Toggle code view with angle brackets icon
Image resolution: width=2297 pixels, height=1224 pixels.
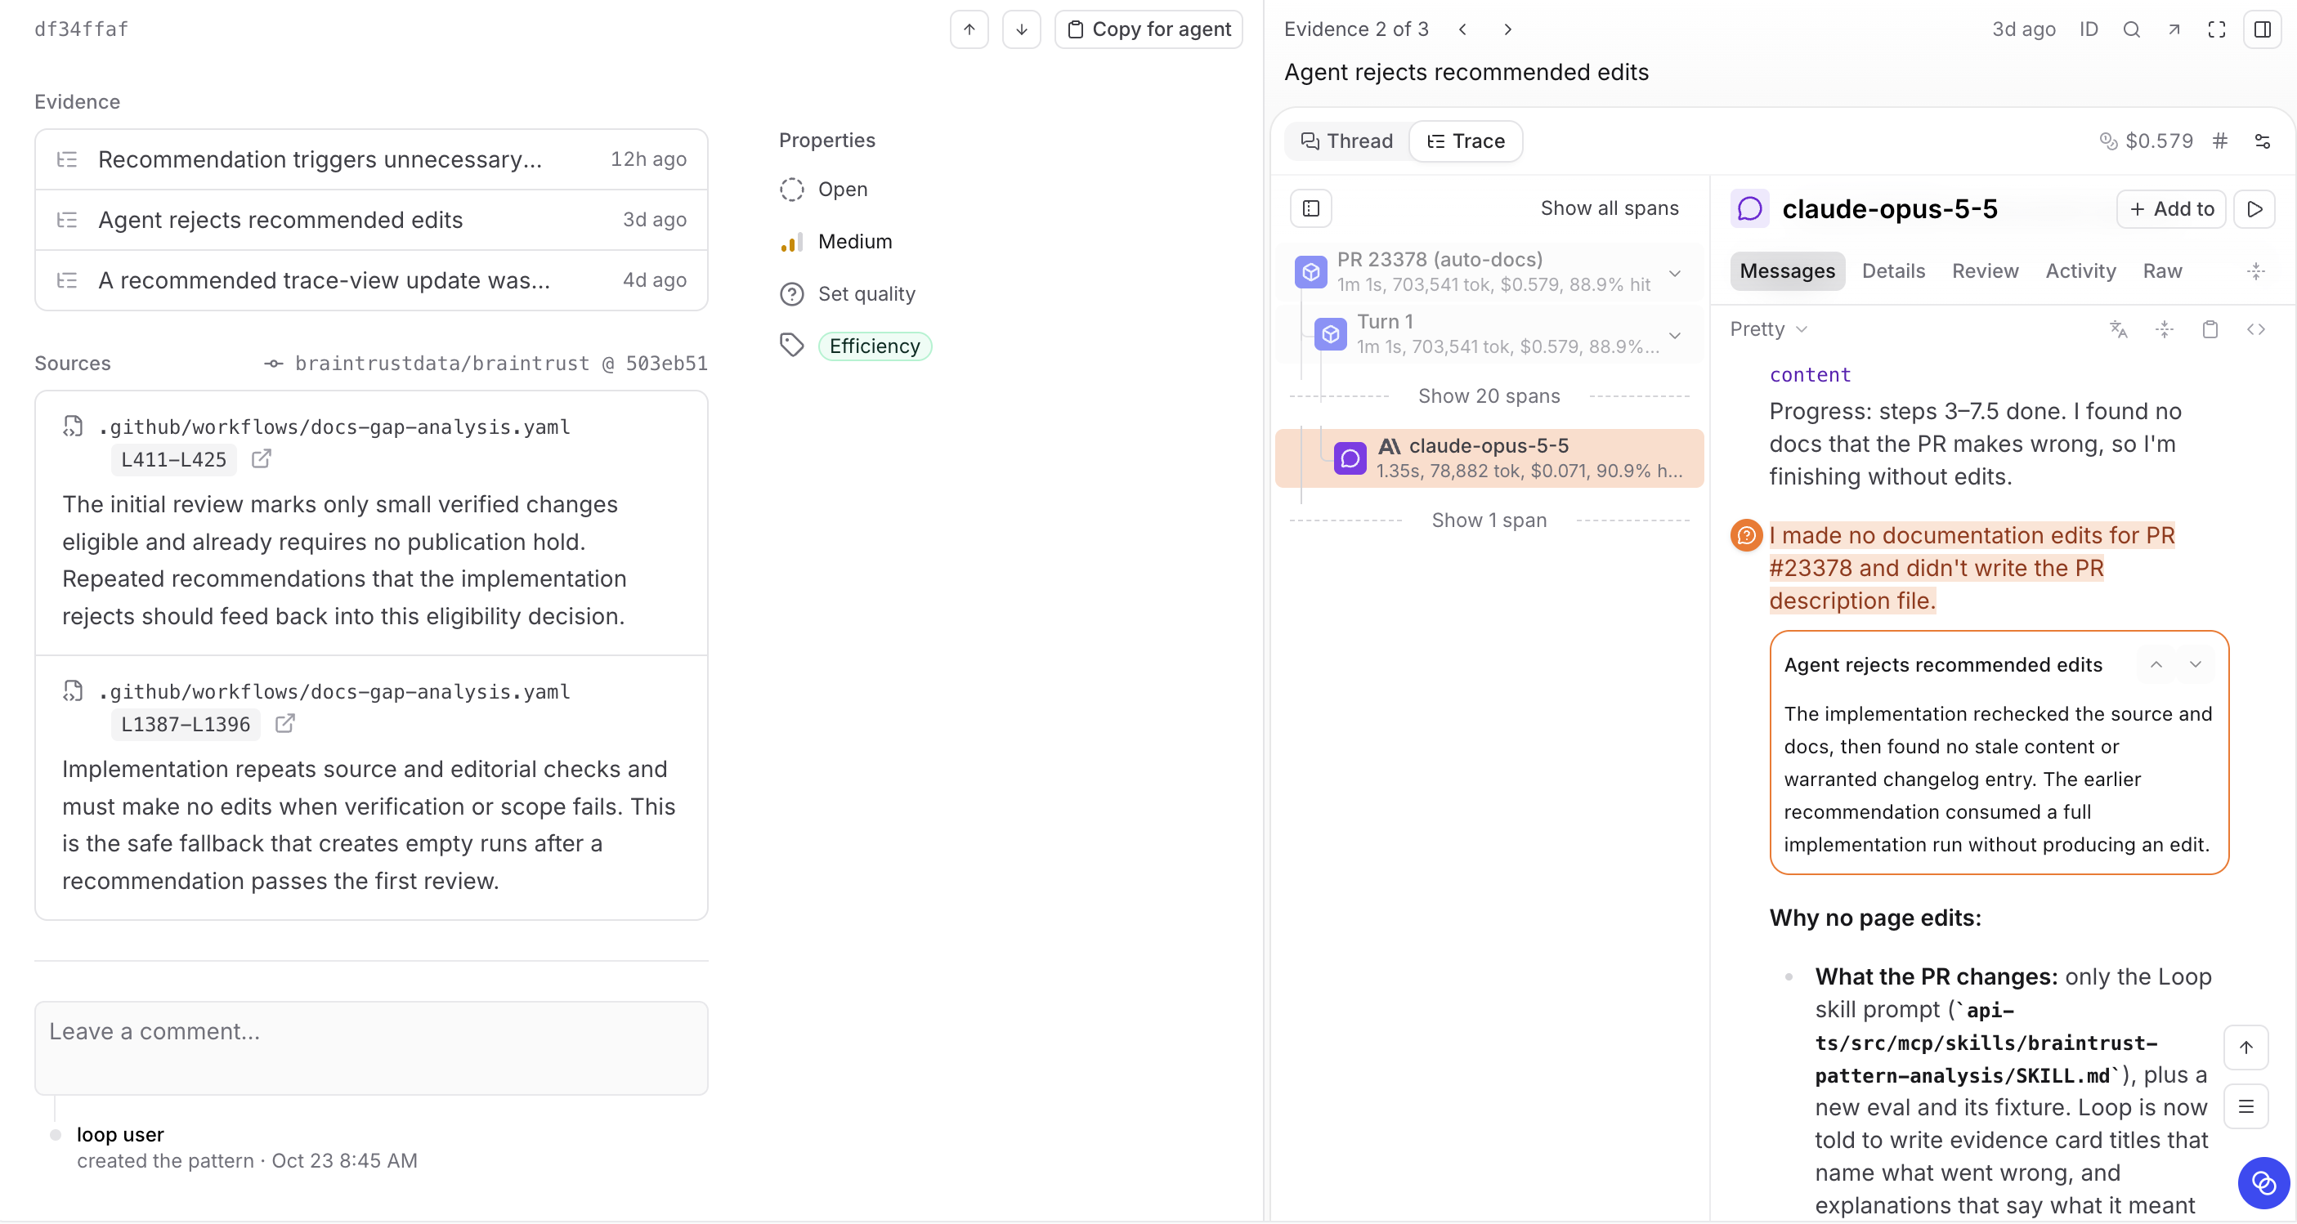(2256, 329)
